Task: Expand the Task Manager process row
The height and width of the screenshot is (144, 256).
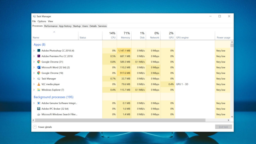Action: click(x=34, y=78)
